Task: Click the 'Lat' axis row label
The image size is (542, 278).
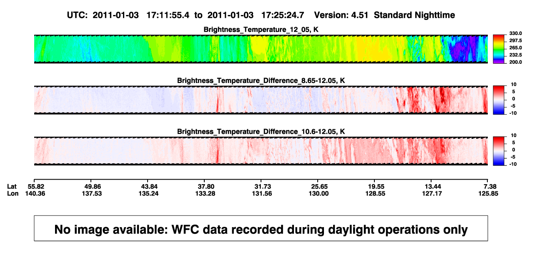Action: pos(12,186)
